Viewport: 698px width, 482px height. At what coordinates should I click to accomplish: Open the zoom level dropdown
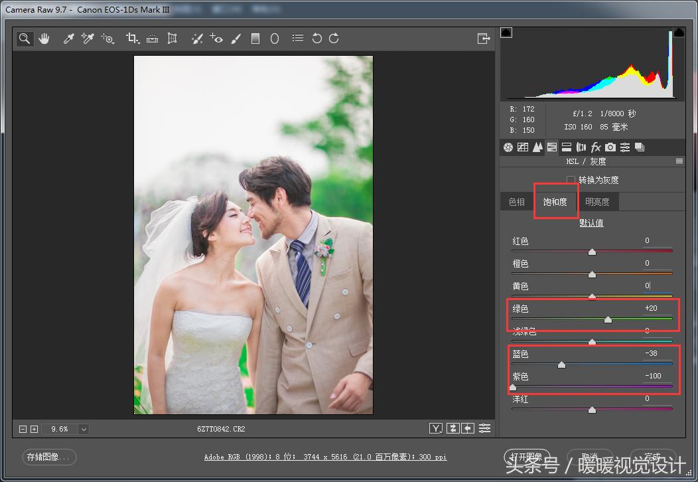tap(84, 429)
